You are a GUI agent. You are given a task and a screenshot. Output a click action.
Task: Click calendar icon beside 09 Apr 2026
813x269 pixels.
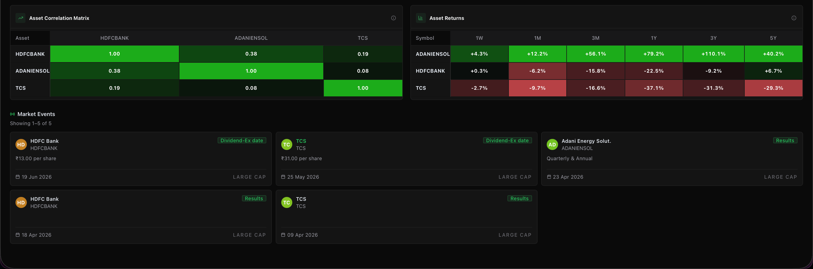pos(283,235)
